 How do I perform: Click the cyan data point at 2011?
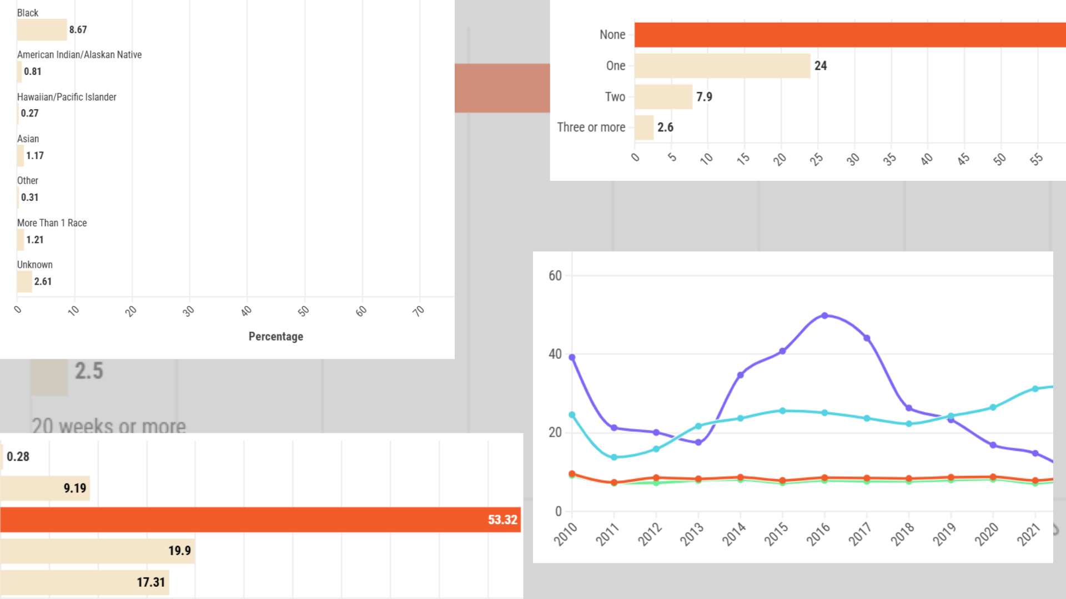(614, 458)
